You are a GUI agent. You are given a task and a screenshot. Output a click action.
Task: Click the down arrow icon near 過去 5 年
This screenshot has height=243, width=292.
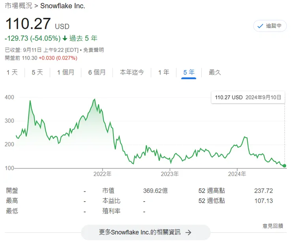click(65, 38)
